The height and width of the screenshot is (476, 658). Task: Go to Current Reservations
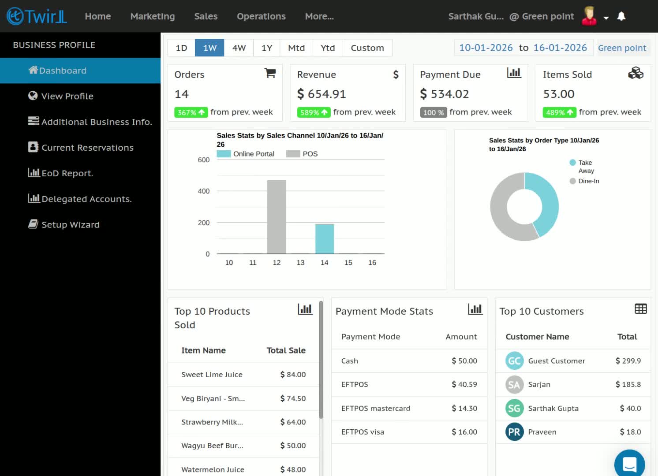click(x=80, y=147)
